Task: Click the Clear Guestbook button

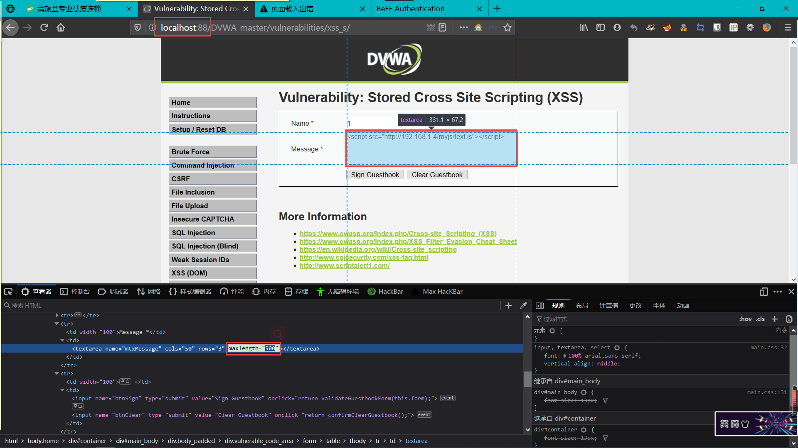Action: 437,174
